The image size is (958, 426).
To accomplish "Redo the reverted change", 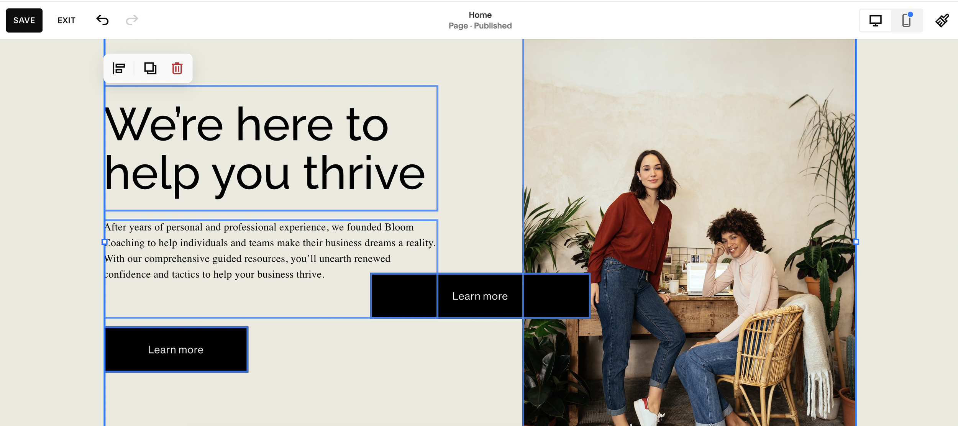I will pos(132,20).
